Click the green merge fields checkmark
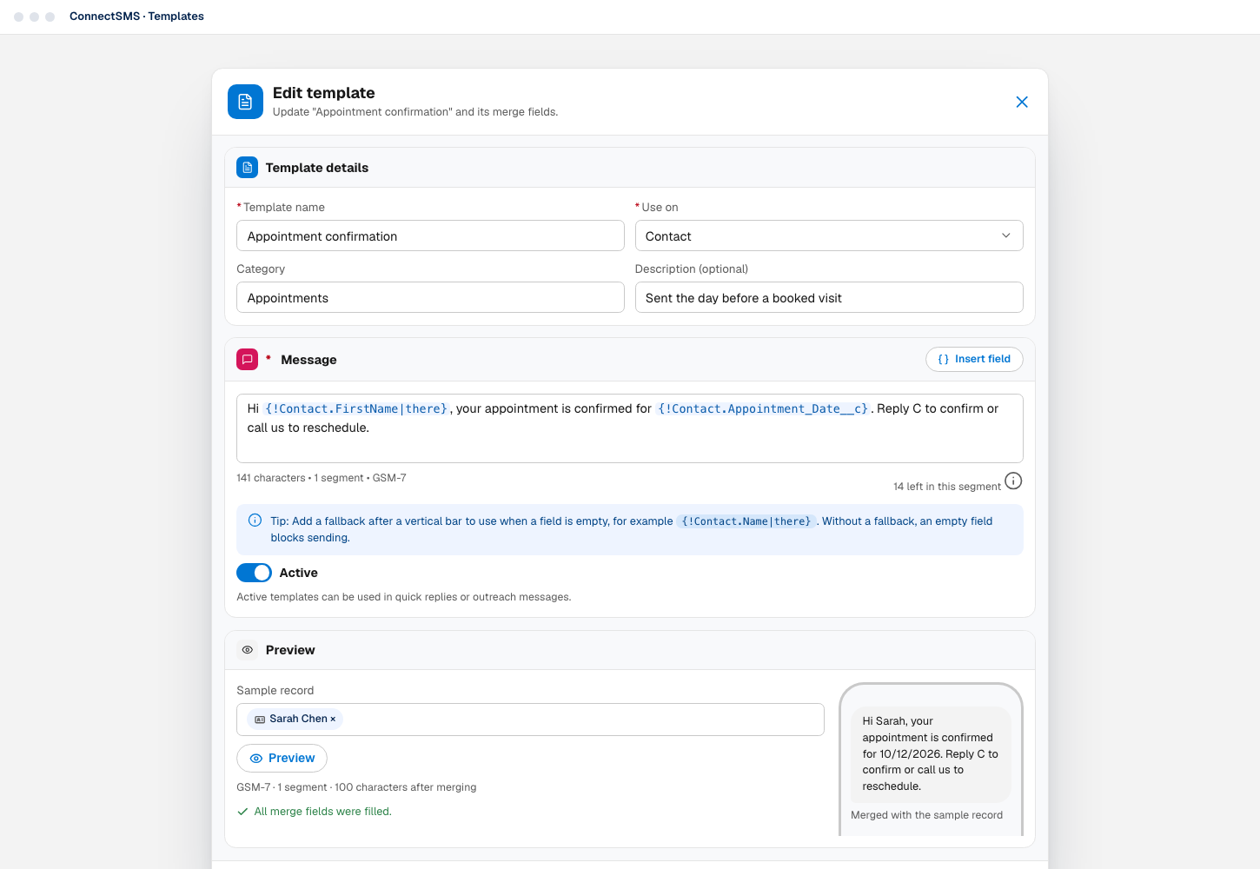The image size is (1260, 869). (x=242, y=812)
